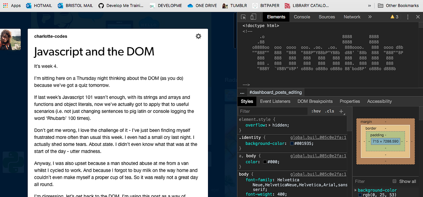Expand the computed background-color property
Image resolution: width=423 pixels, height=197 pixels.
(355, 190)
